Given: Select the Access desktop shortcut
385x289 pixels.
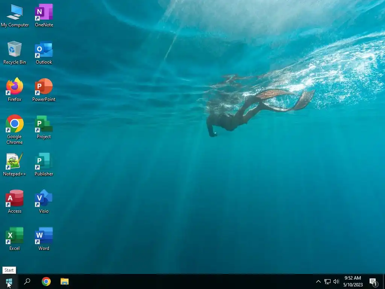Looking at the screenshot, I should [15, 202].
